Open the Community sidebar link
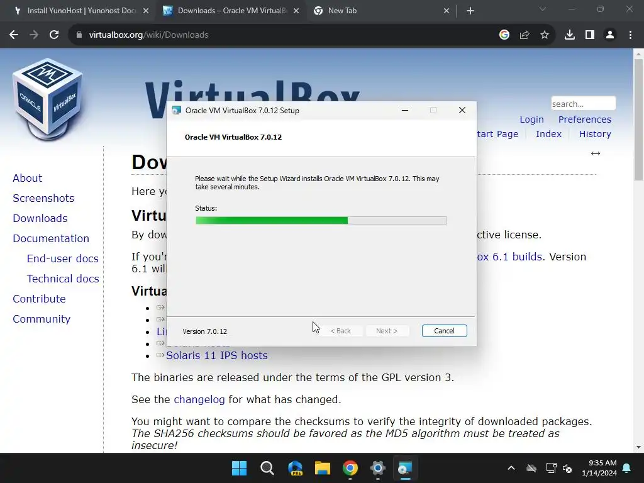This screenshot has width=644, height=483. coord(42,319)
